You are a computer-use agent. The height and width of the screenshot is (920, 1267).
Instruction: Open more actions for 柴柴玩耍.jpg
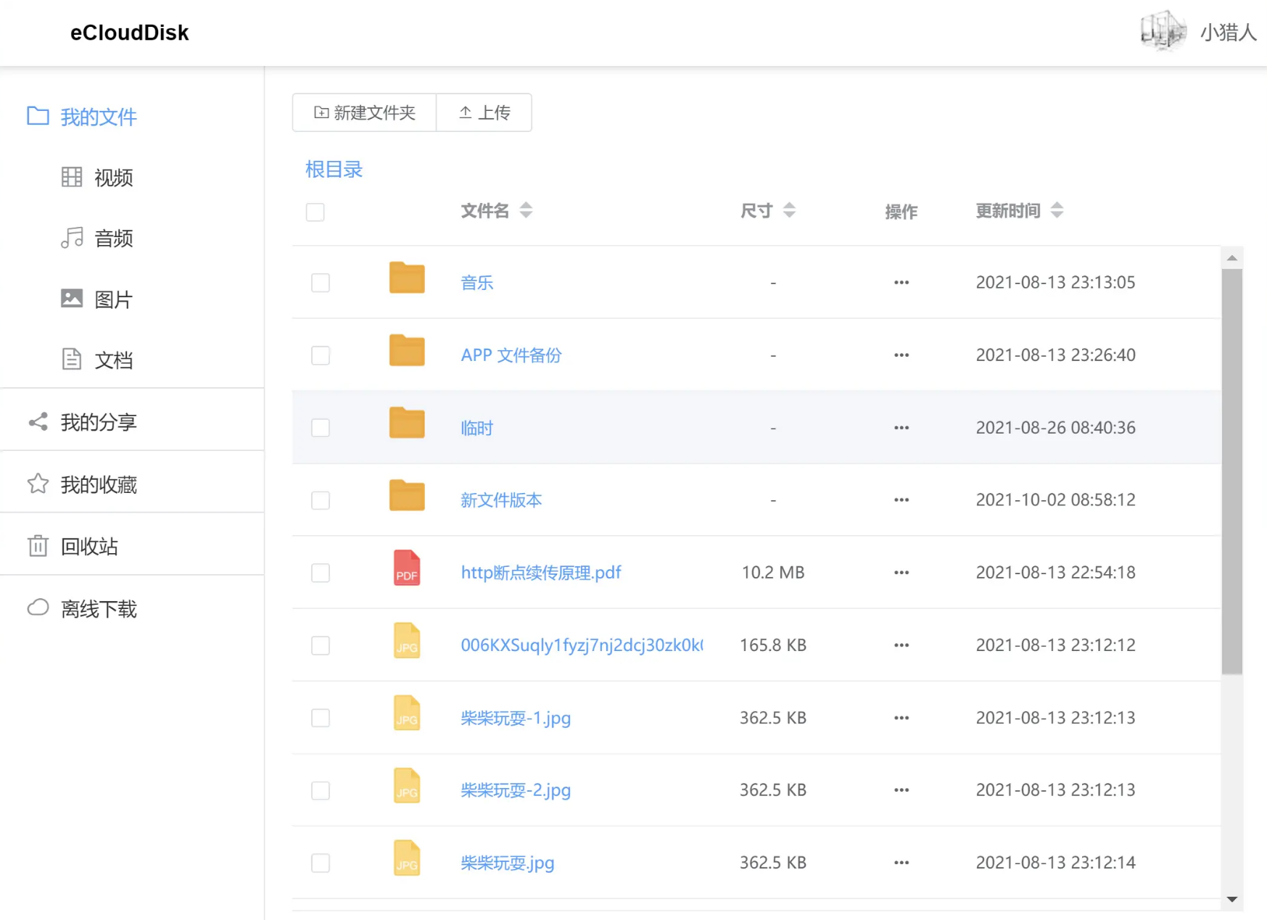pyautogui.click(x=901, y=863)
